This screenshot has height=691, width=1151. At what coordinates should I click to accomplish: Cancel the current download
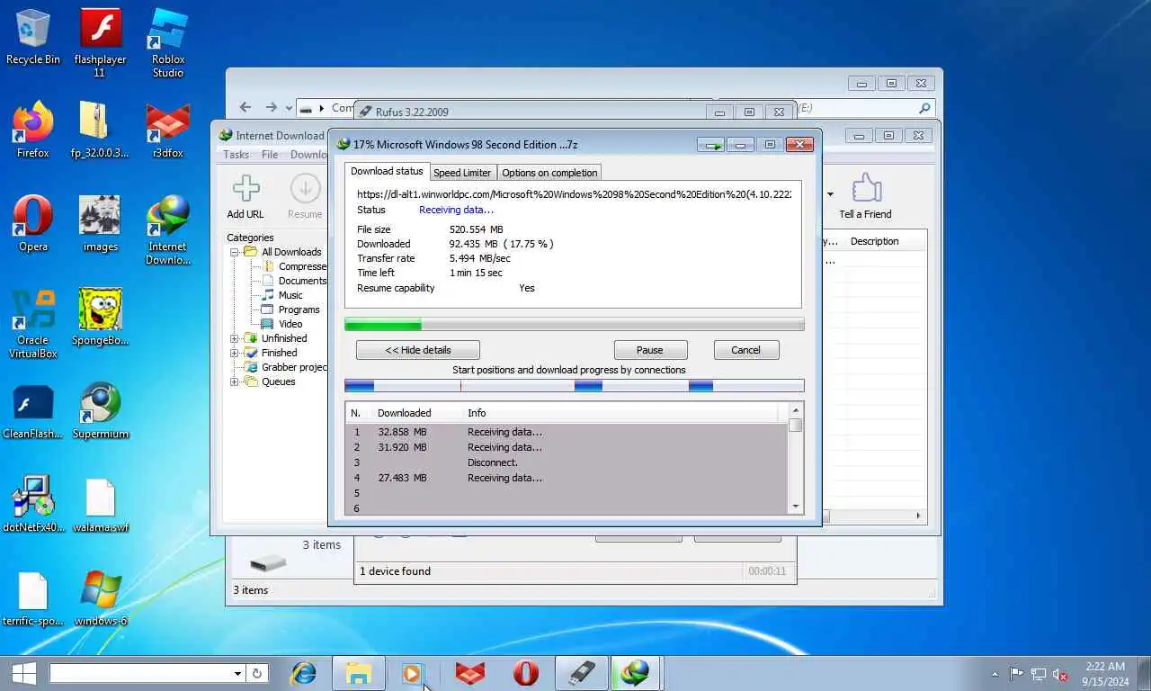[x=745, y=350]
